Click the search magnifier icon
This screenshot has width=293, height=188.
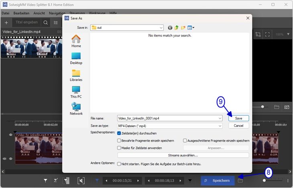(45, 22)
